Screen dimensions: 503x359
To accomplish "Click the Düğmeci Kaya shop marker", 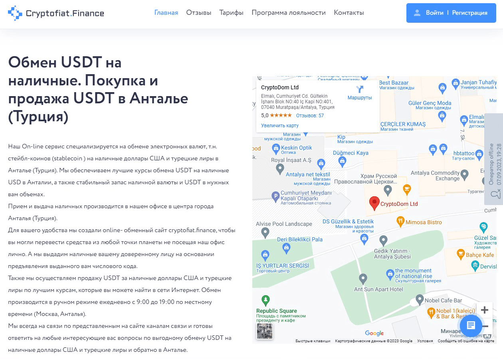I will click(342, 162).
